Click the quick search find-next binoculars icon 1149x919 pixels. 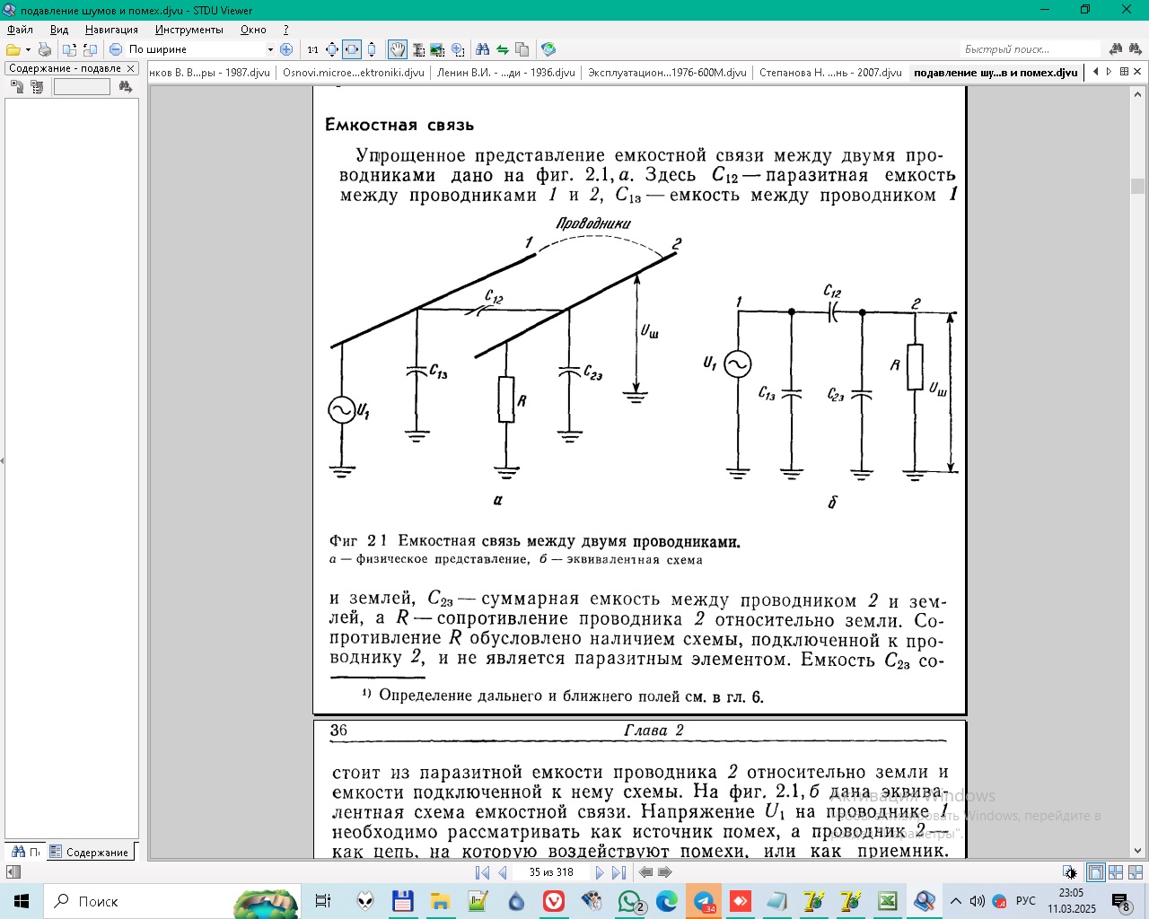(x=1136, y=49)
